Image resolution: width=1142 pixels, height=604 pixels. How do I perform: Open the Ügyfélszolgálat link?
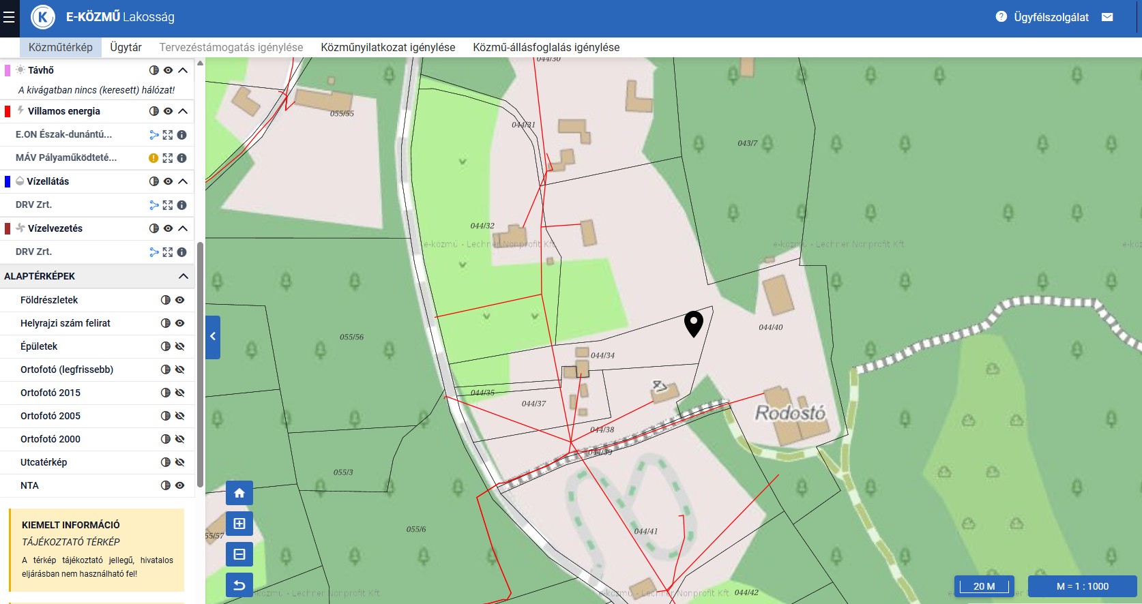[x=1051, y=17]
